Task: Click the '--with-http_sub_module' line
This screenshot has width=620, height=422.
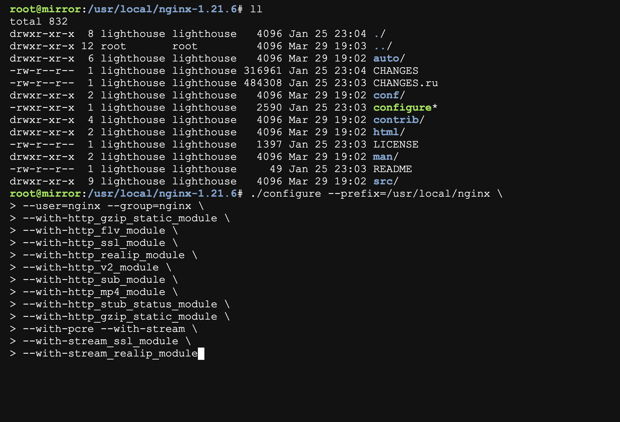Action: (x=94, y=280)
